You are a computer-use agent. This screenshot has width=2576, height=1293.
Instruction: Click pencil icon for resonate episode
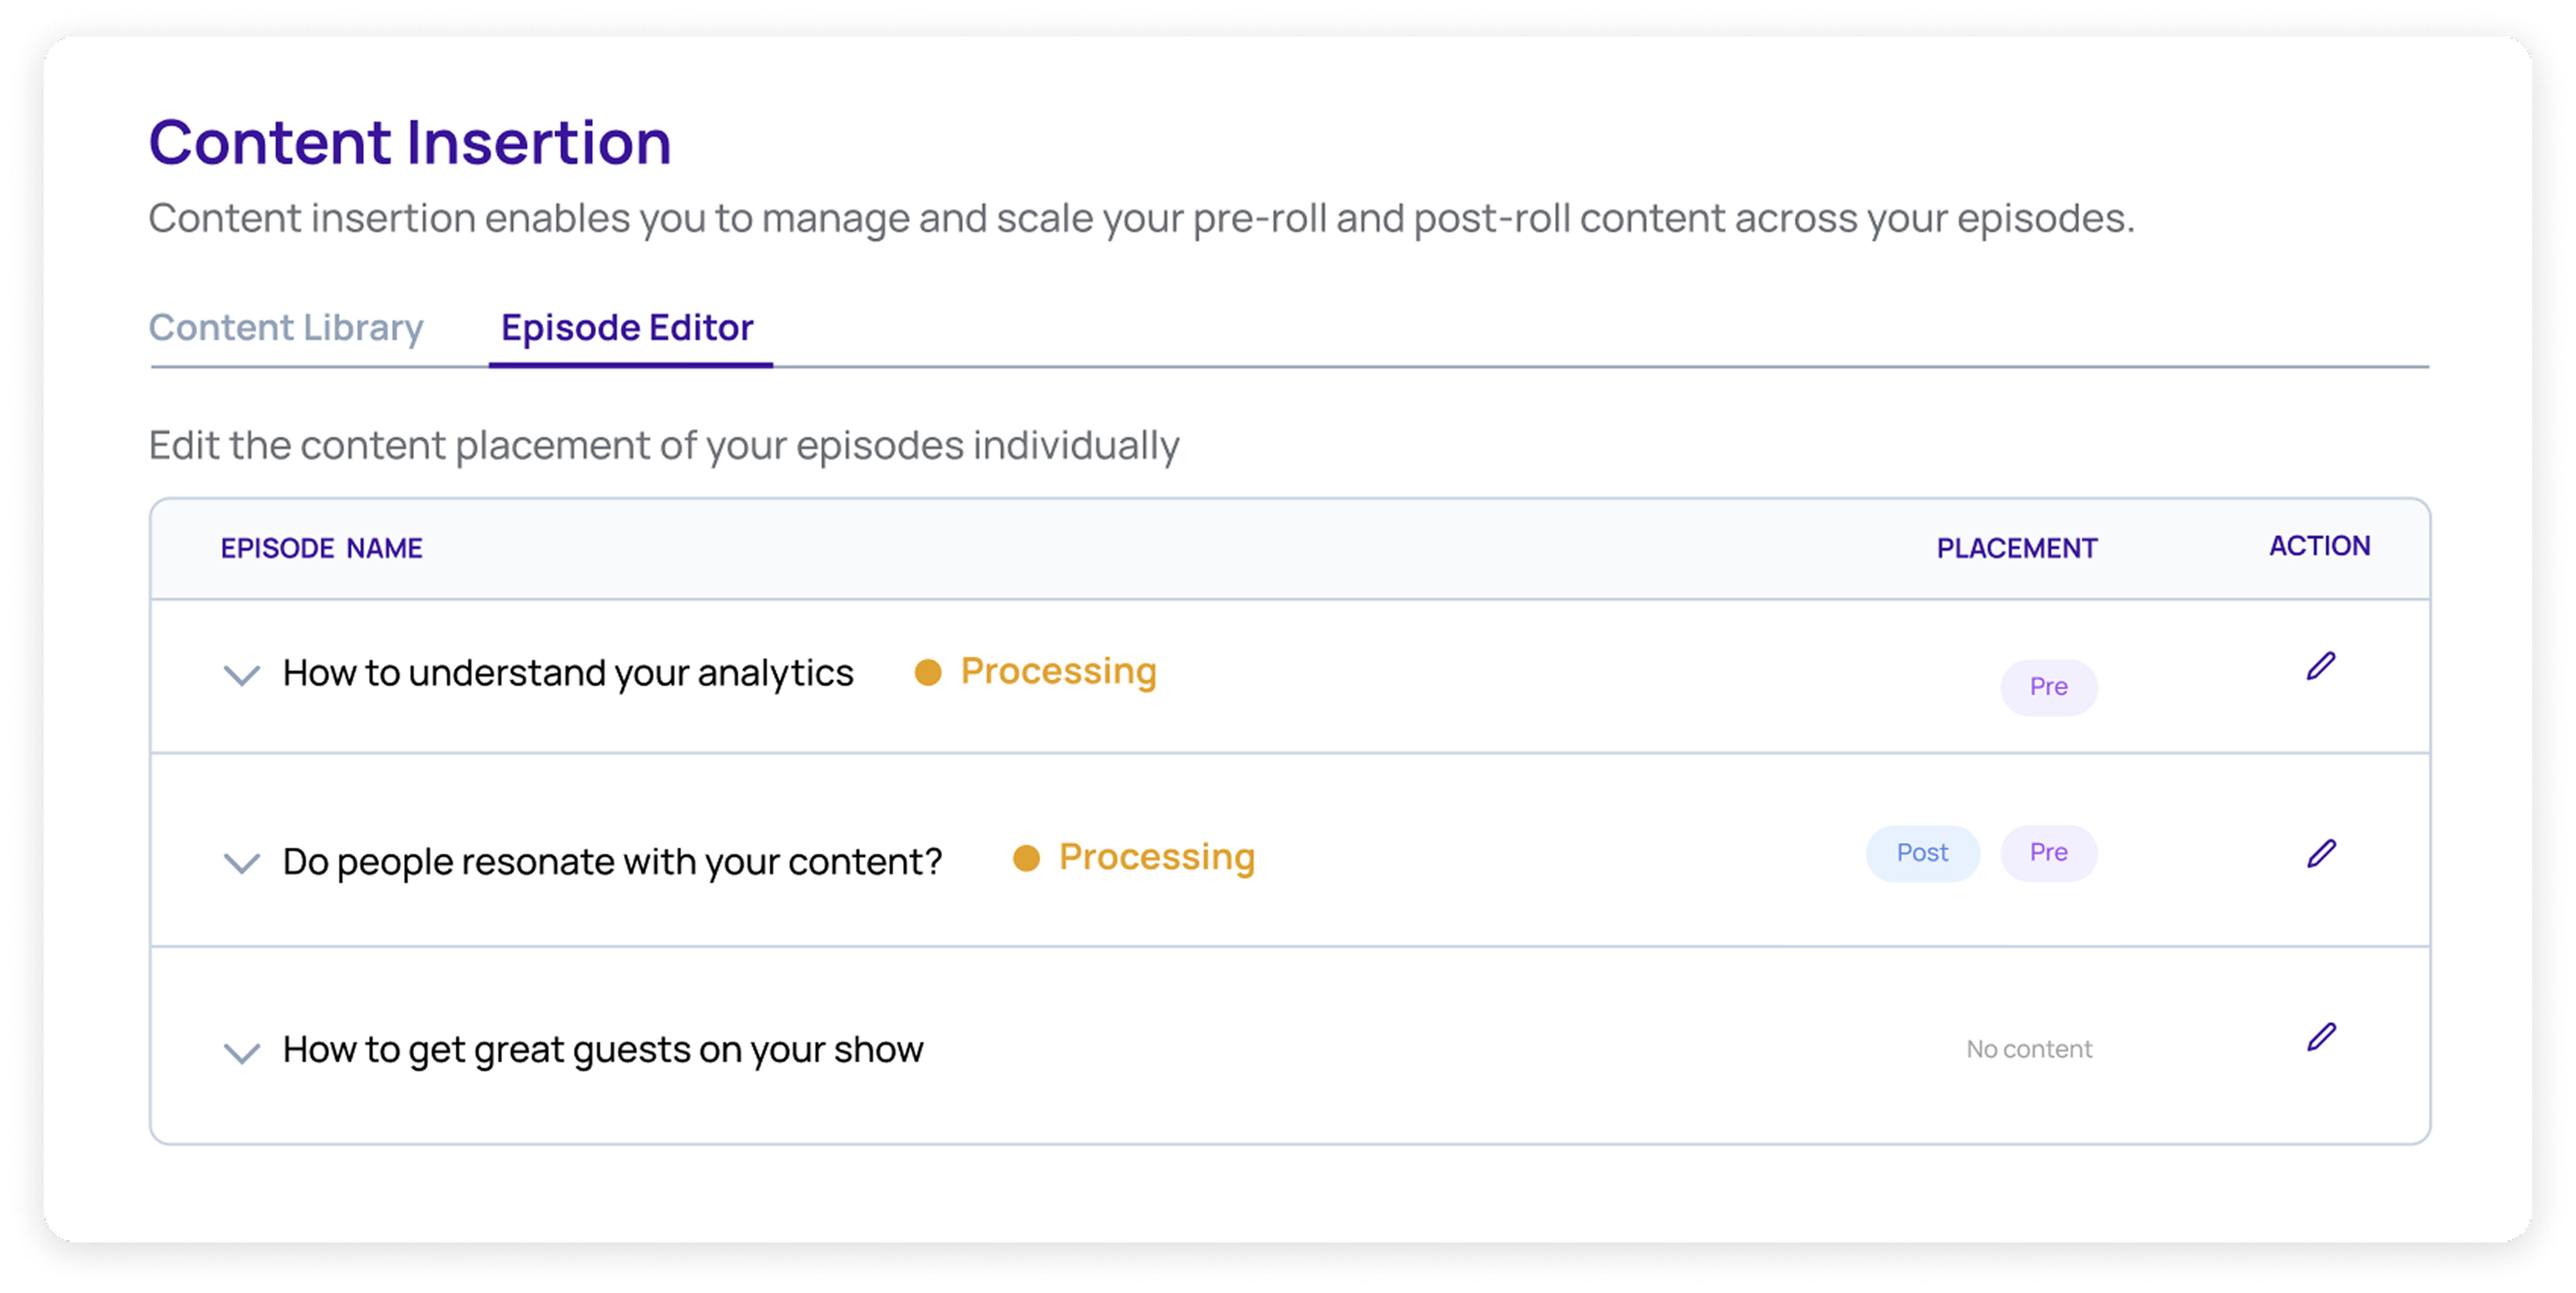tap(2320, 853)
